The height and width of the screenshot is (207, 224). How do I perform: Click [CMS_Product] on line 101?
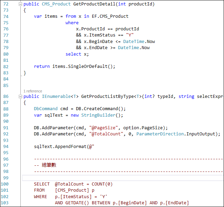point(72,190)
